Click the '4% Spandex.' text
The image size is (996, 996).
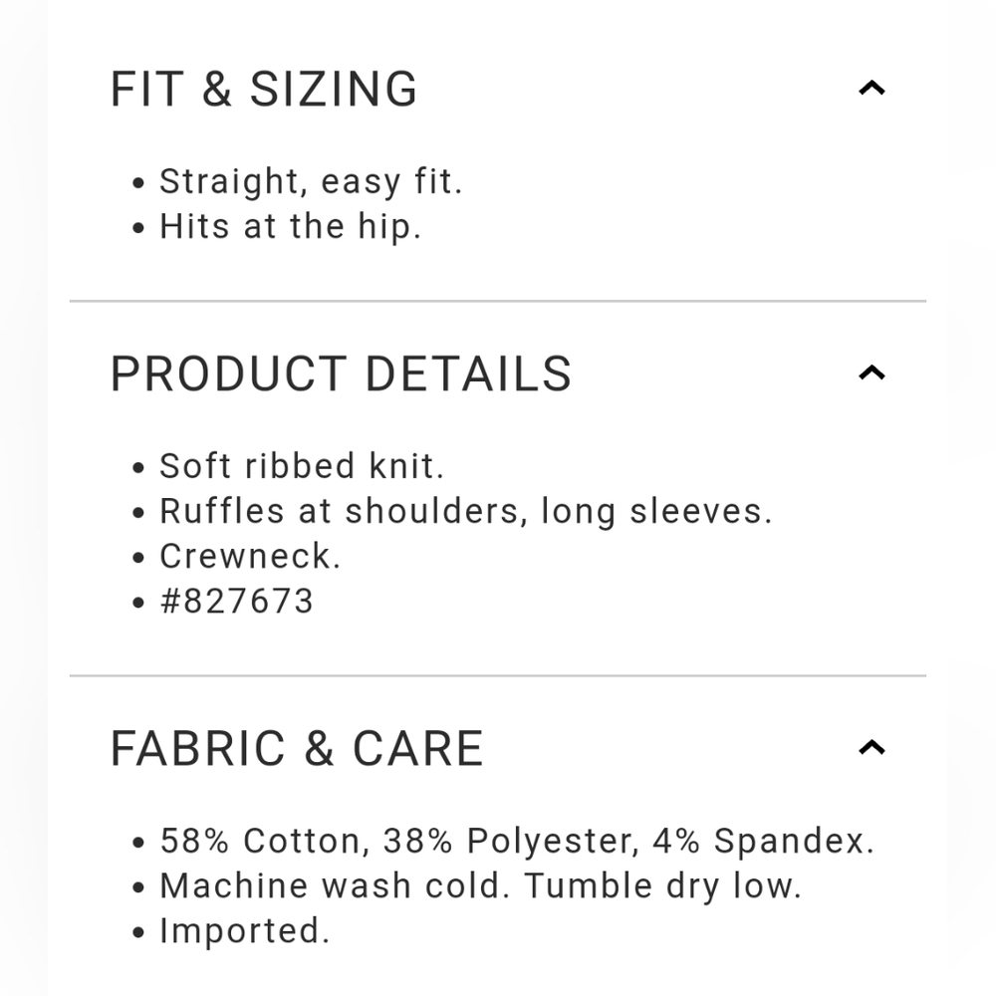click(763, 842)
